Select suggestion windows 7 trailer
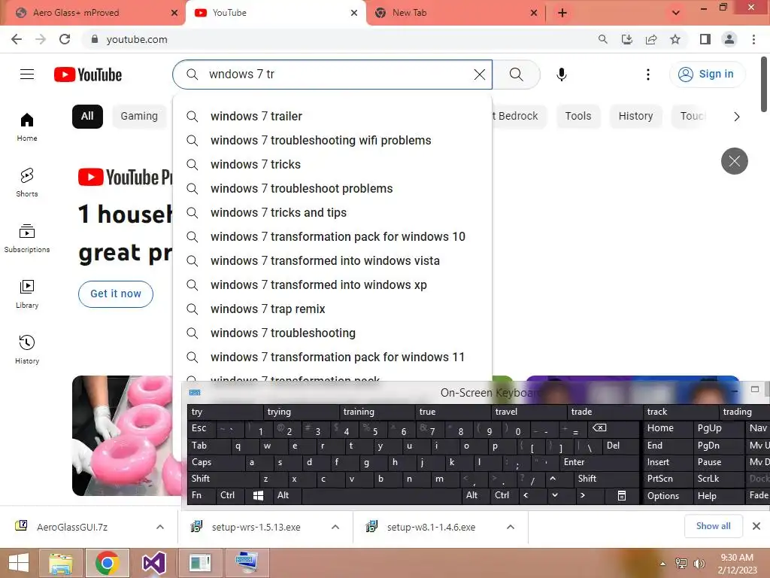Viewport: 770px width, 578px height. click(x=332, y=117)
